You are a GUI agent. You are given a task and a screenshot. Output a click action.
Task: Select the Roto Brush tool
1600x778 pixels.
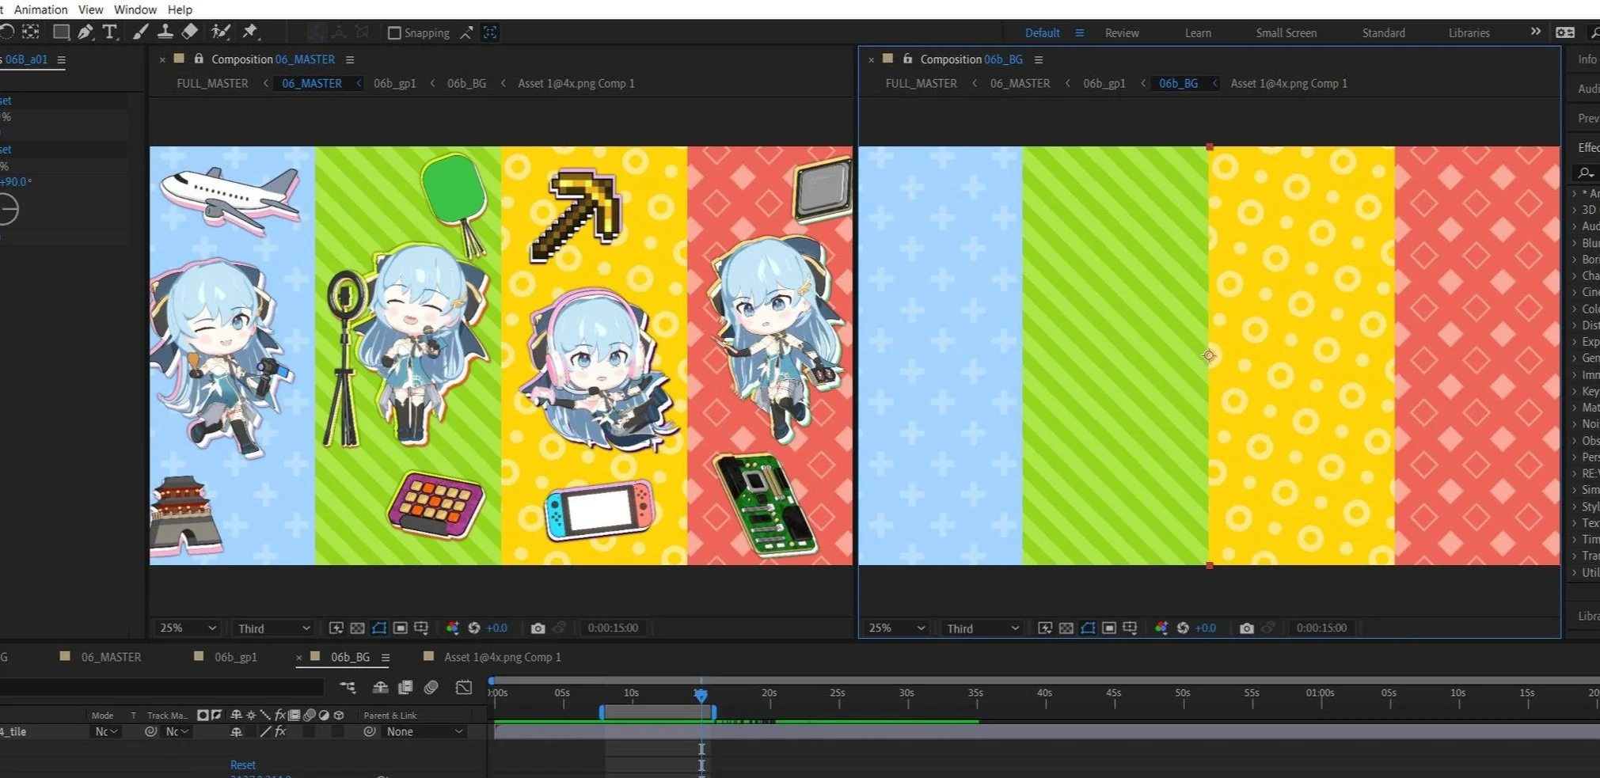(x=221, y=32)
